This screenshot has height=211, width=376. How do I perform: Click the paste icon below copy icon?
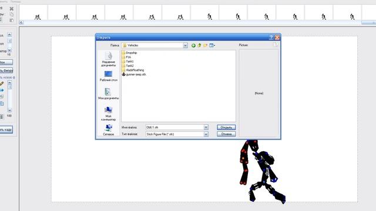pyautogui.click(x=12, y=21)
